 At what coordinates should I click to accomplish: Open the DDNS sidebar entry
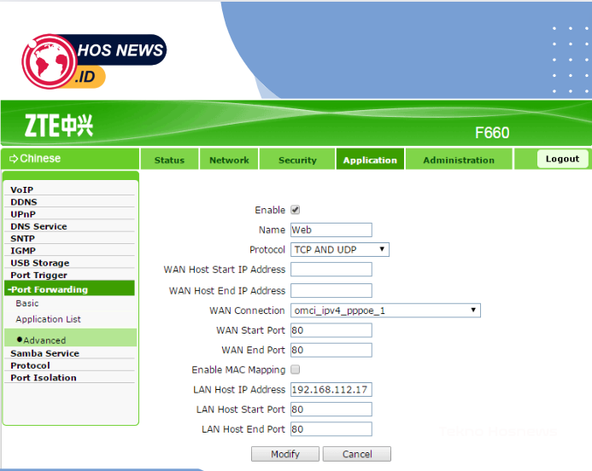pyautogui.click(x=24, y=202)
